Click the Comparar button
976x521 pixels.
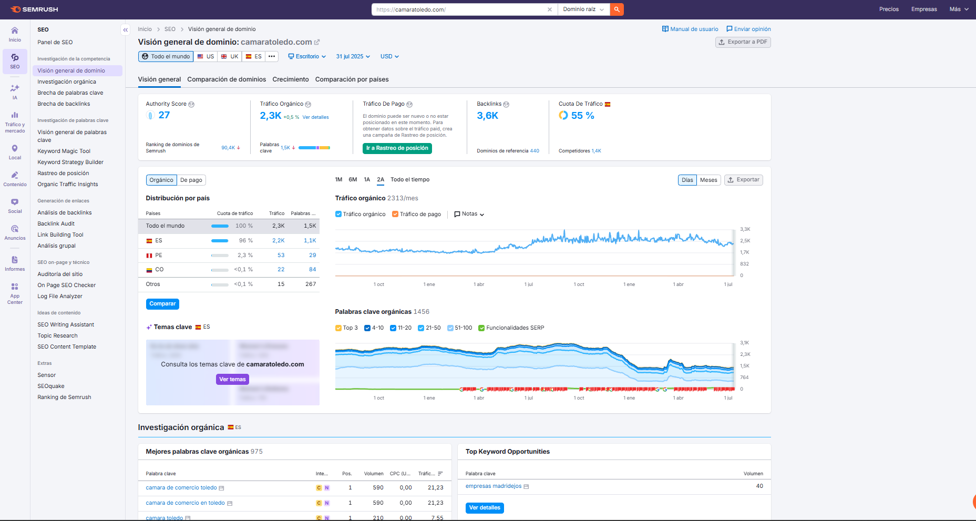pos(162,304)
